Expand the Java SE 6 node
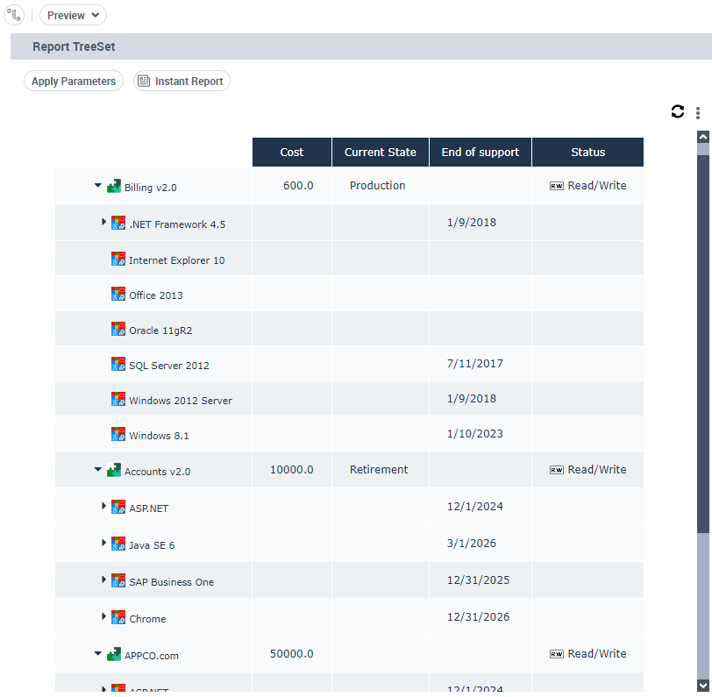This screenshot has height=697, width=712. (104, 544)
